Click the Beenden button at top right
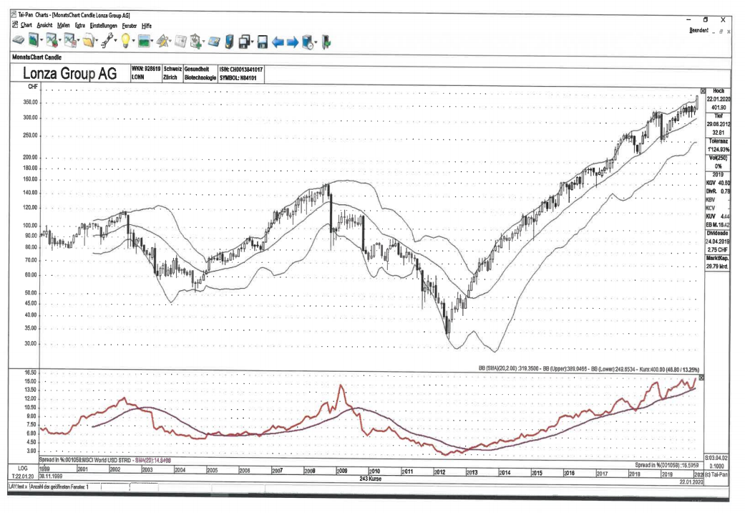 (x=698, y=30)
